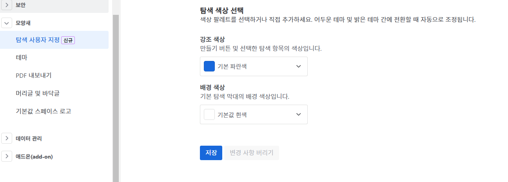Go to 머리글 및 바닥글 page

pyautogui.click(x=54, y=93)
